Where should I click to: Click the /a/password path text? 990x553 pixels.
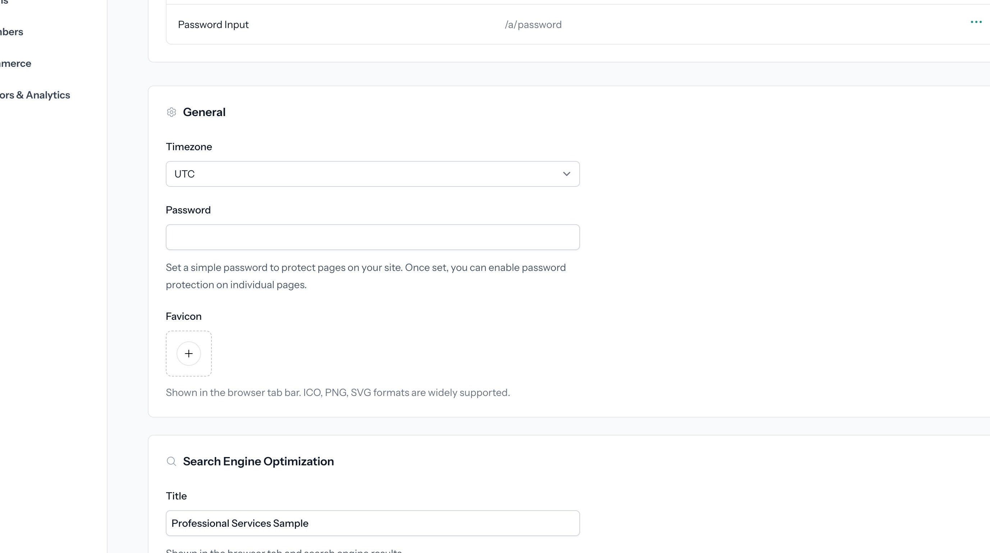(x=533, y=24)
